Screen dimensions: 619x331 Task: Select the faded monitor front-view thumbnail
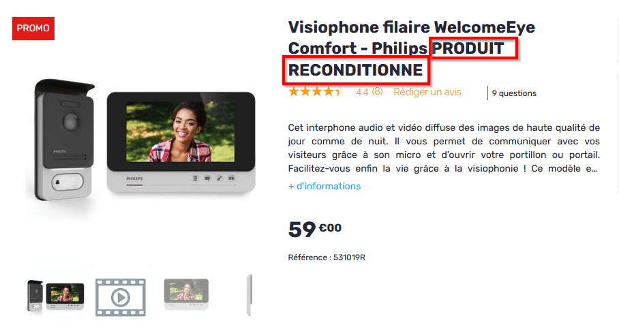186,294
